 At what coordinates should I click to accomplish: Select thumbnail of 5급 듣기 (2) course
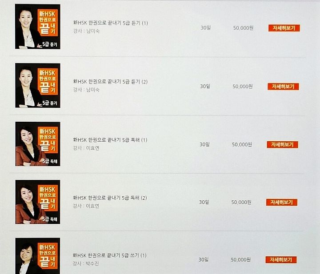(37, 85)
